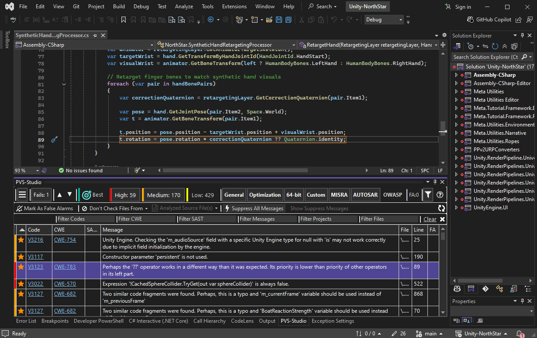Open the Extensions menu

pos(234,7)
